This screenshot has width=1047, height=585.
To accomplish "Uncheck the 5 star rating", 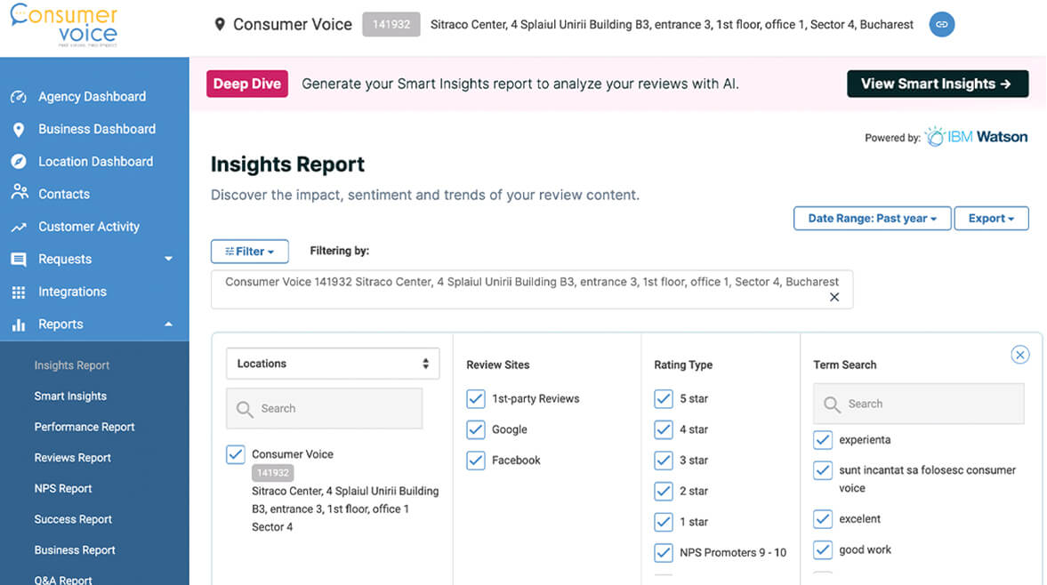I will (663, 399).
